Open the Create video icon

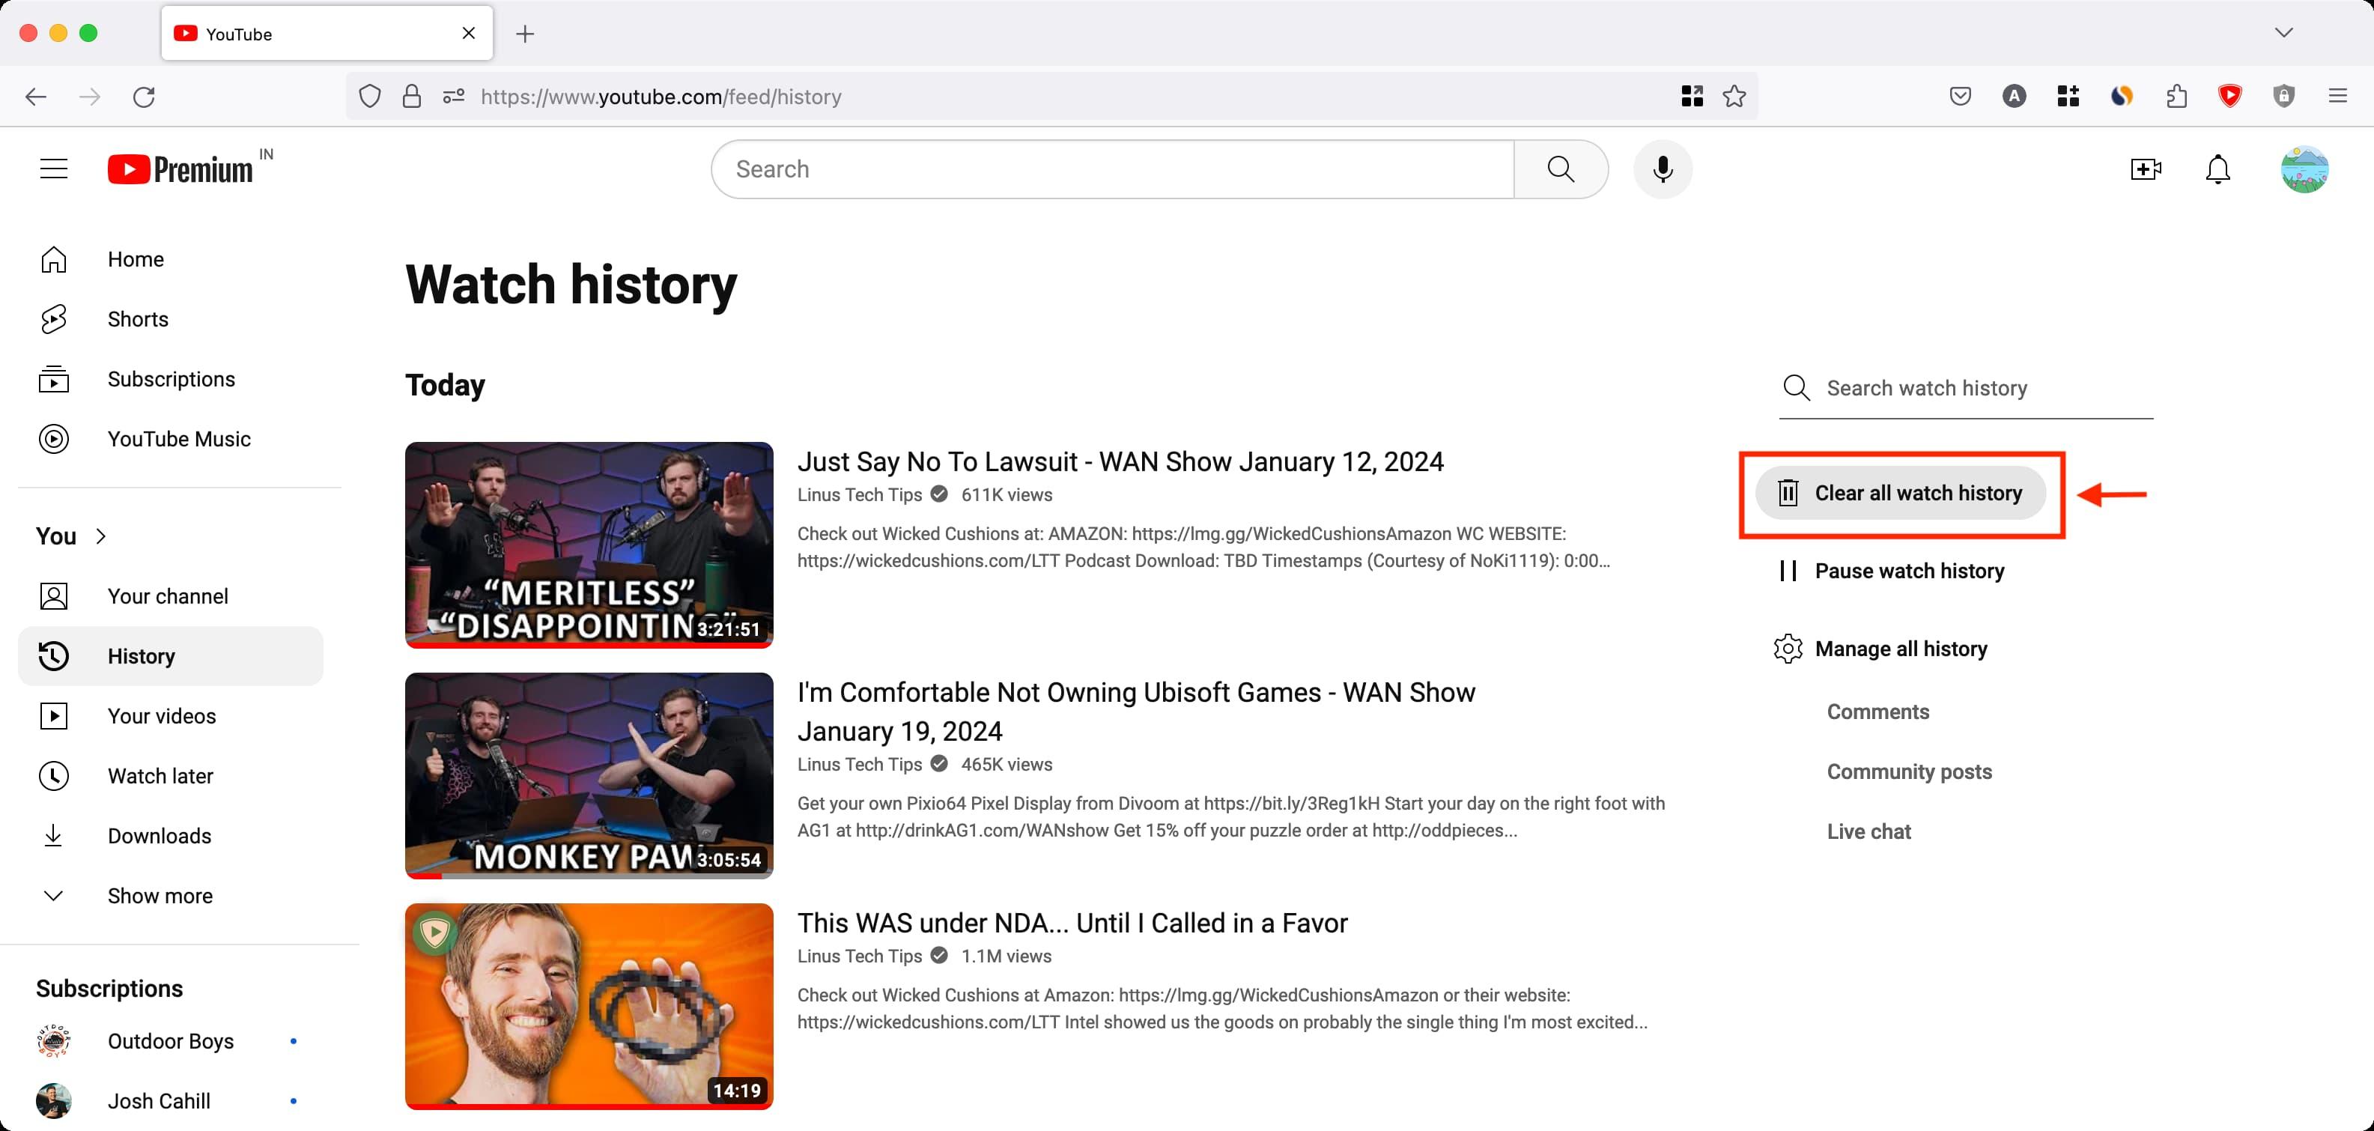click(2146, 169)
